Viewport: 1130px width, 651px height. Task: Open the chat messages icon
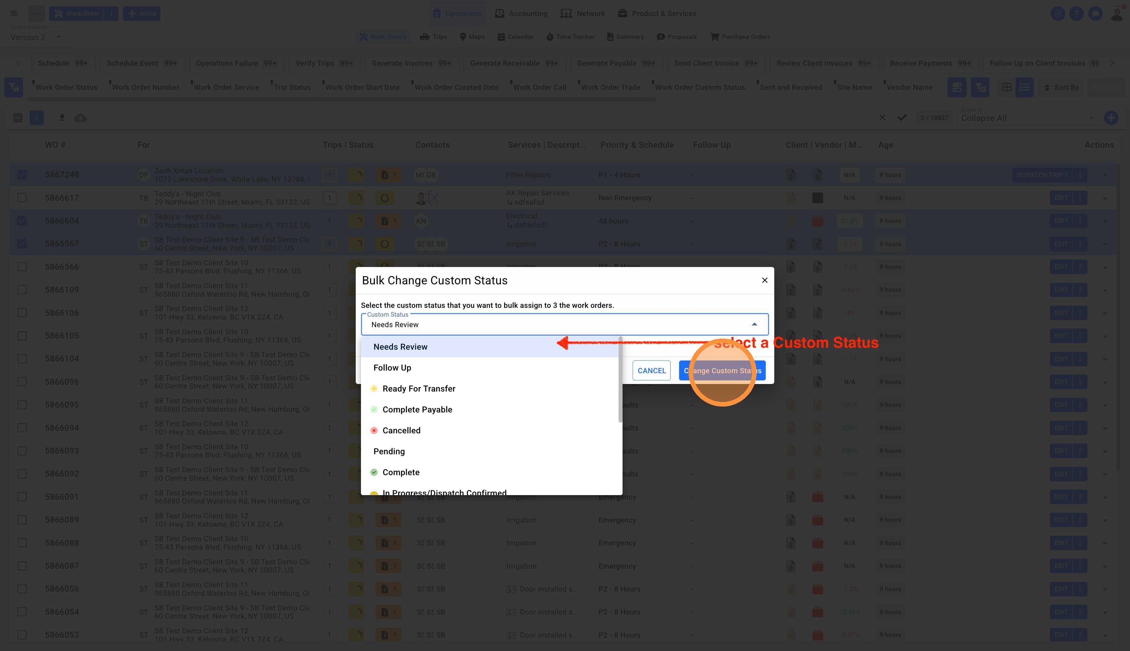1095,13
